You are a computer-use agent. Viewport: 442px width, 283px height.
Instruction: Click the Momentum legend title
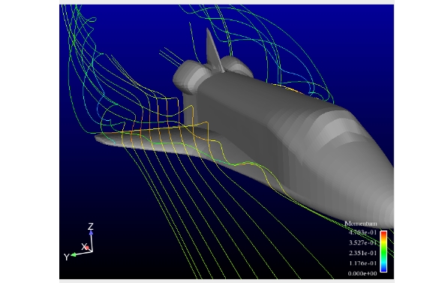tap(360, 224)
